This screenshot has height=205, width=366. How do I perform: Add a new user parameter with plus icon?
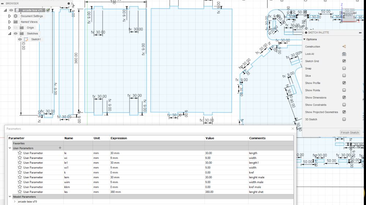coord(60,148)
